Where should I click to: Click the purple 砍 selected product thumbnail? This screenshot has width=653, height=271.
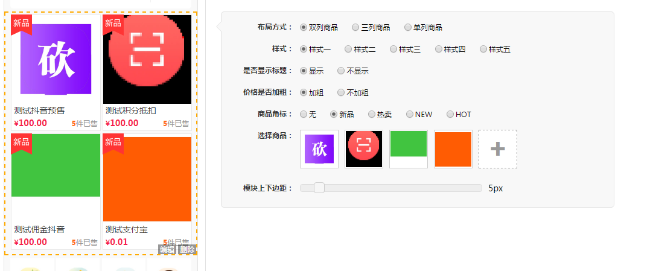pyautogui.click(x=319, y=149)
